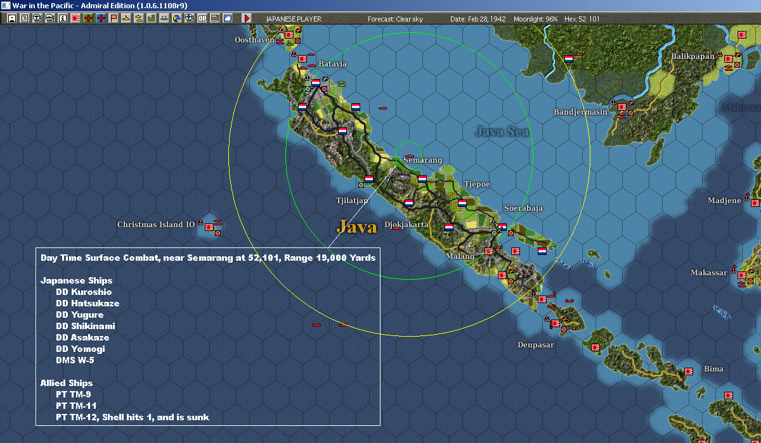Click 'DD Shikinami' in combat report
This screenshot has height=443, width=761.
86,326
